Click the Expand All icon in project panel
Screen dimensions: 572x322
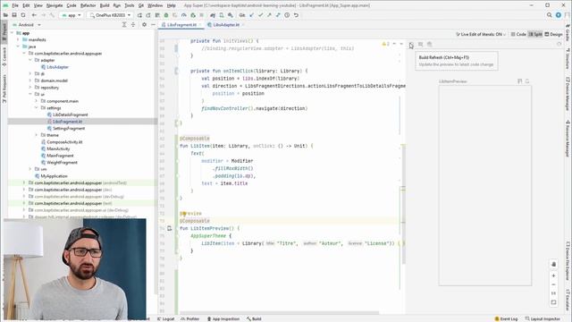tap(124, 24)
